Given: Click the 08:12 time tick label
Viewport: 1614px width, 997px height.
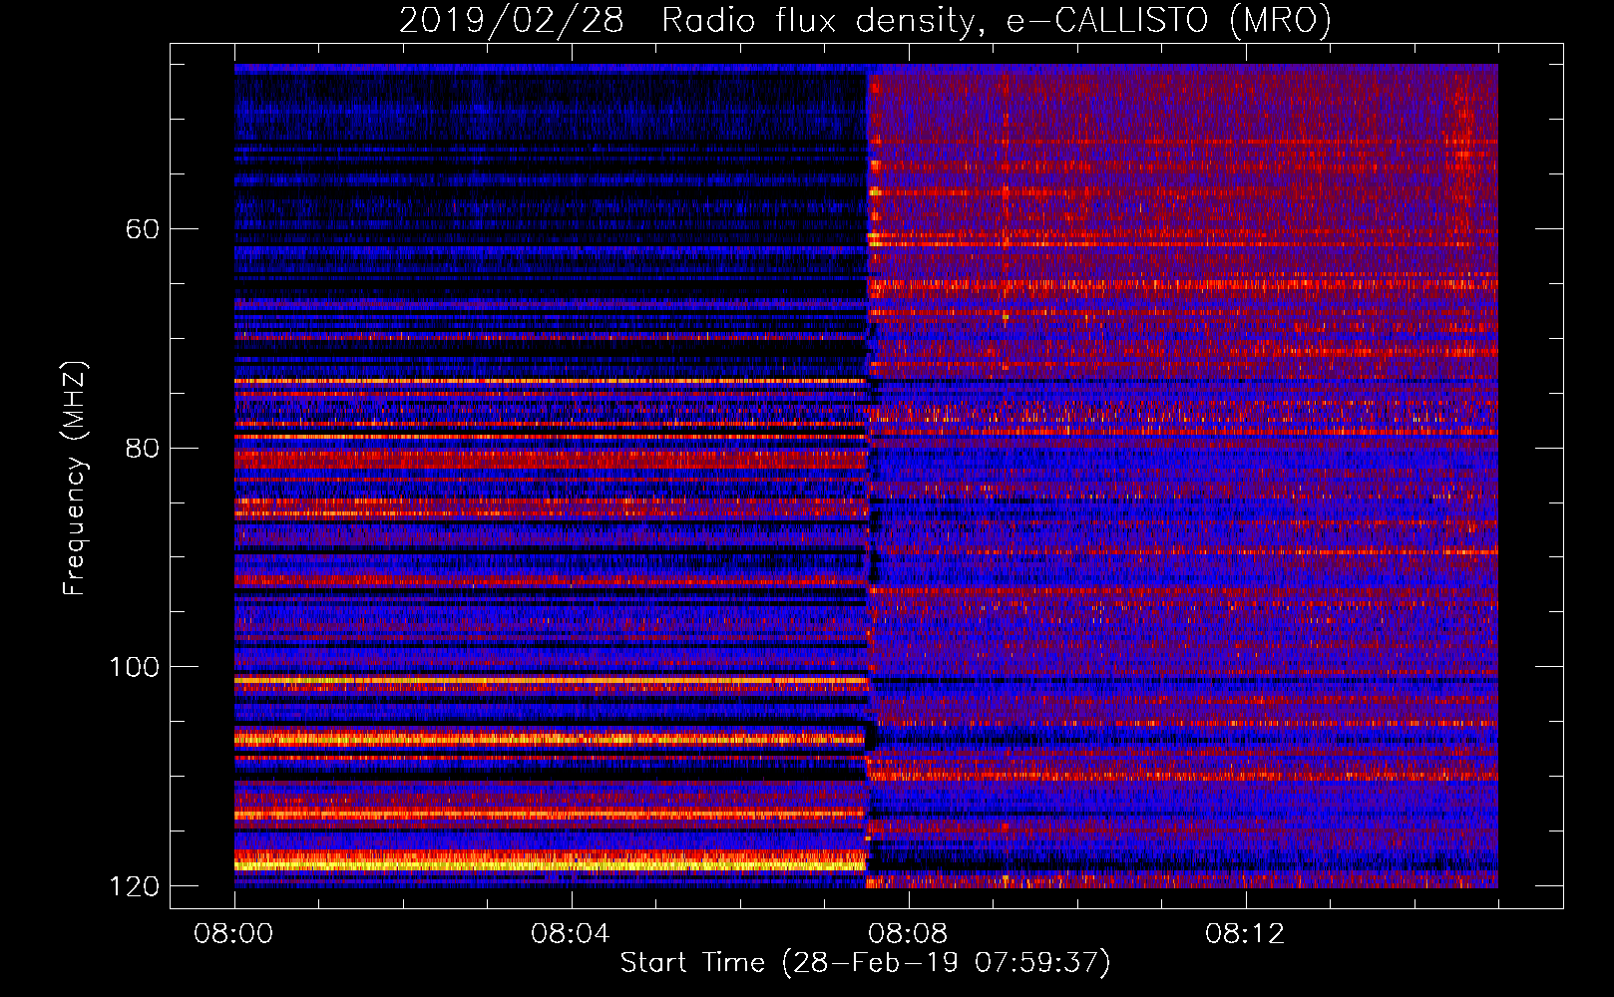Looking at the screenshot, I should tap(1245, 934).
